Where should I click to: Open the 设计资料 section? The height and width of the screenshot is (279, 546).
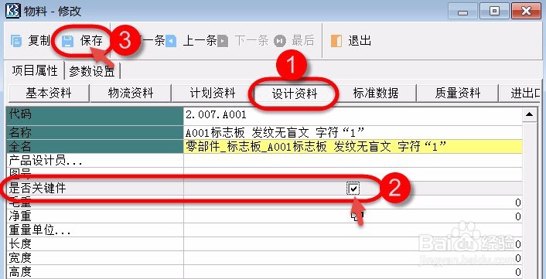point(294,94)
